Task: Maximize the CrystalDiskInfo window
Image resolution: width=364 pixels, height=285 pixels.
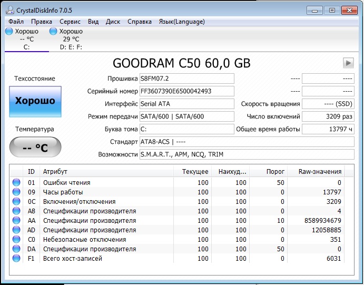Action: [332, 11]
